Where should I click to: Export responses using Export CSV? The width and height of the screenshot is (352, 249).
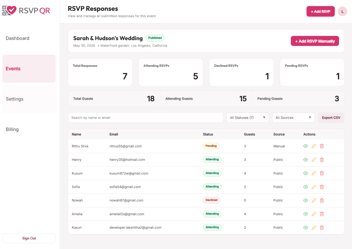(331, 118)
